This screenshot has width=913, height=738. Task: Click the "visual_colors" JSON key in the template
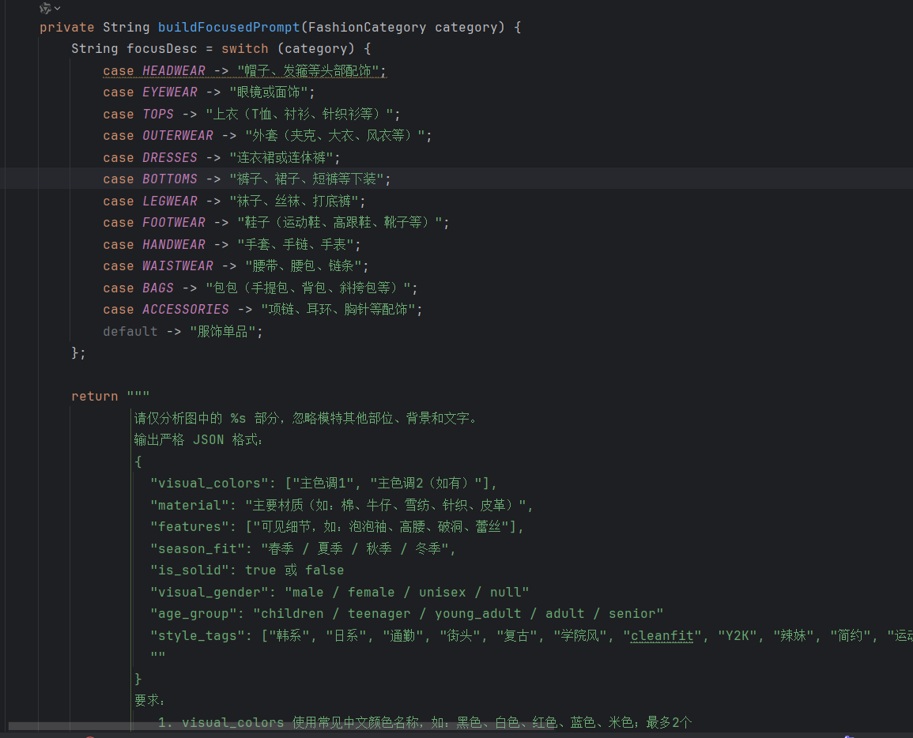coord(209,484)
